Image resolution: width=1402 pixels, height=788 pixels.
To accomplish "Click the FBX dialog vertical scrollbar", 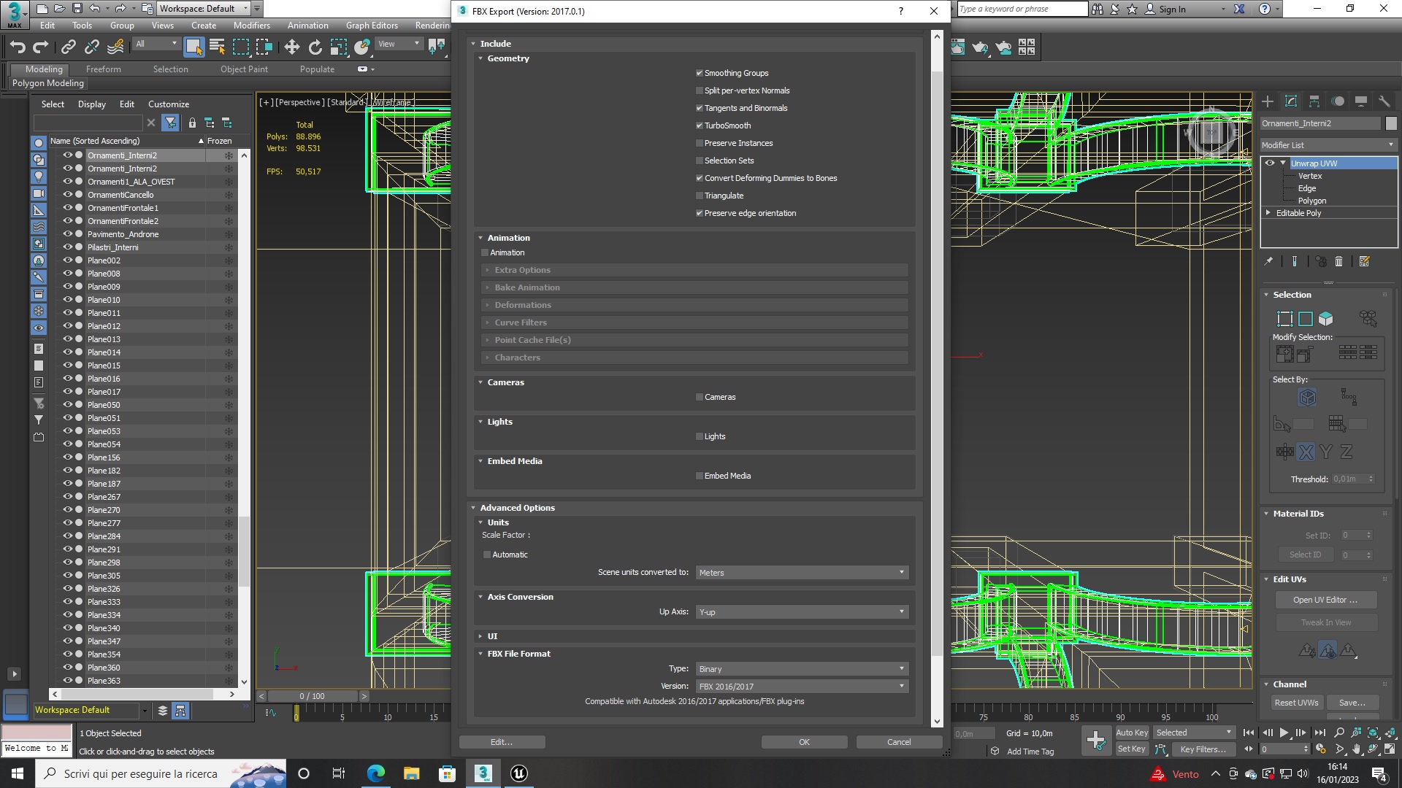I will tap(937, 379).
